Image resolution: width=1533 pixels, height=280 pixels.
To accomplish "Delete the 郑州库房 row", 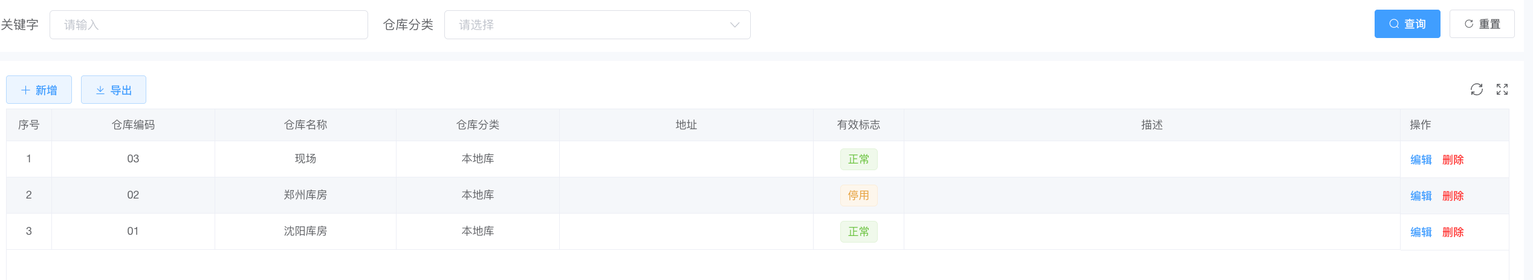I will (x=1453, y=196).
